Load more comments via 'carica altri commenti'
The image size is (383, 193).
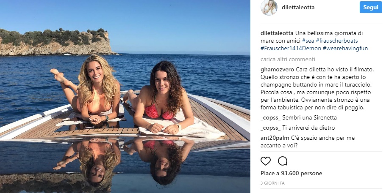point(288,60)
